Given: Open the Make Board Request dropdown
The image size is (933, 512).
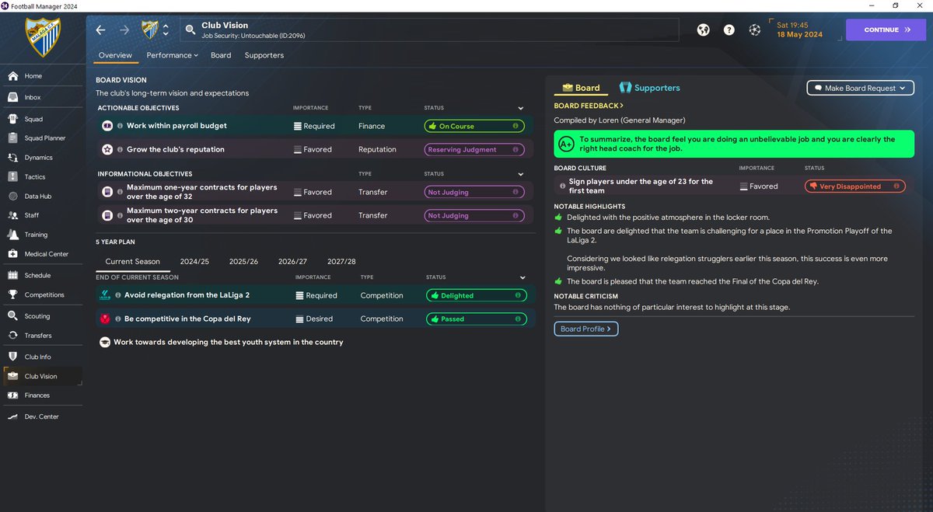Looking at the screenshot, I should pos(859,88).
